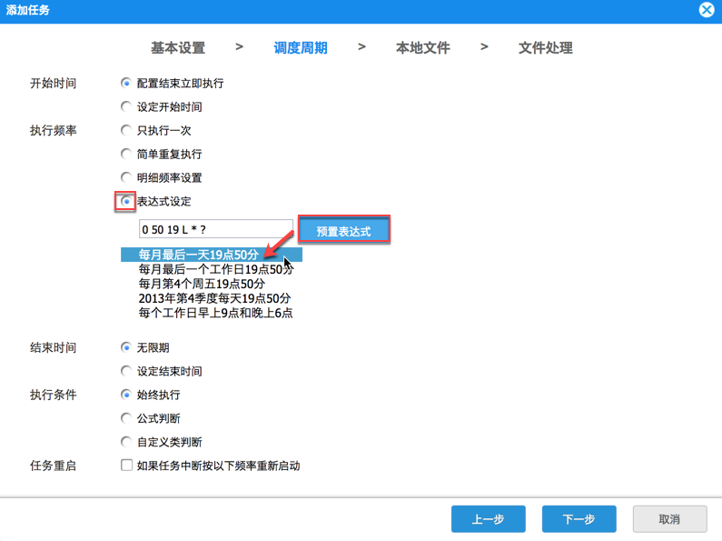
Task: Pick preset 每月最后一天19点50分
Action: click(x=212, y=255)
